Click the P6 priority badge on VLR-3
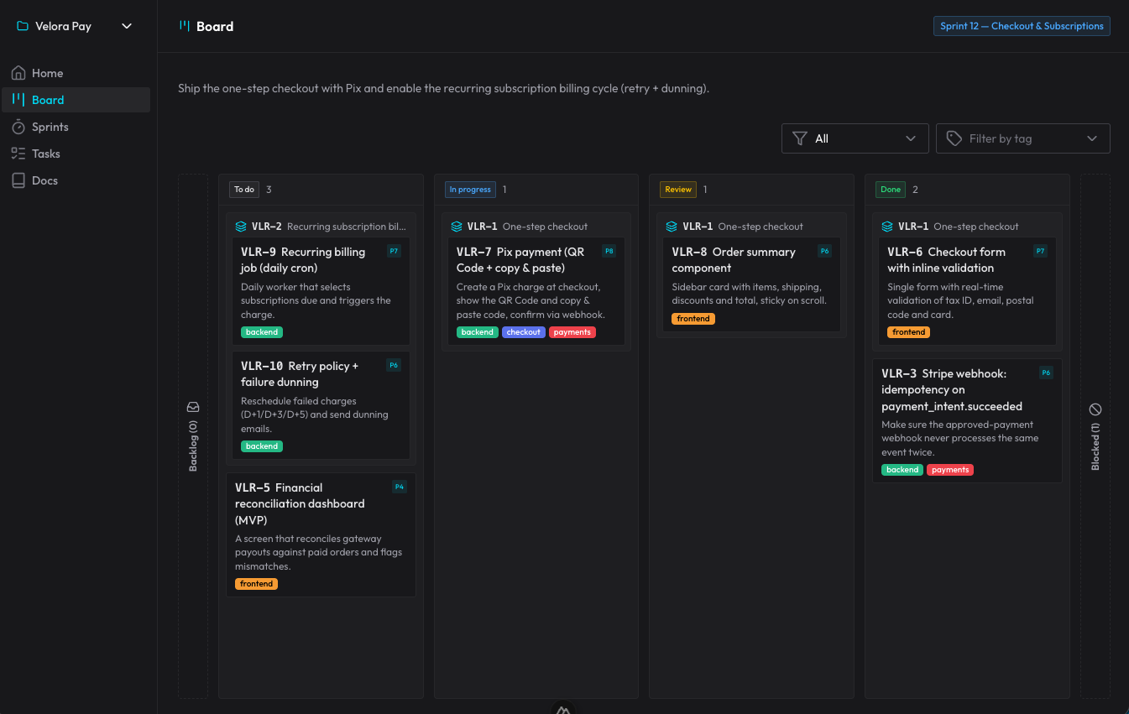 [x=1046, y=373]
